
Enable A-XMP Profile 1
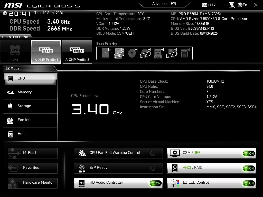[x=46, y=52]
